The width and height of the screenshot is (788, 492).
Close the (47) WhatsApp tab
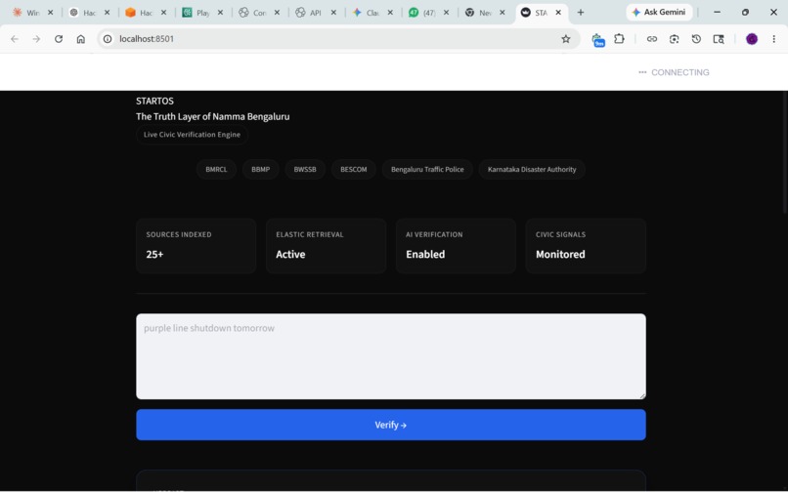point(446,13)
